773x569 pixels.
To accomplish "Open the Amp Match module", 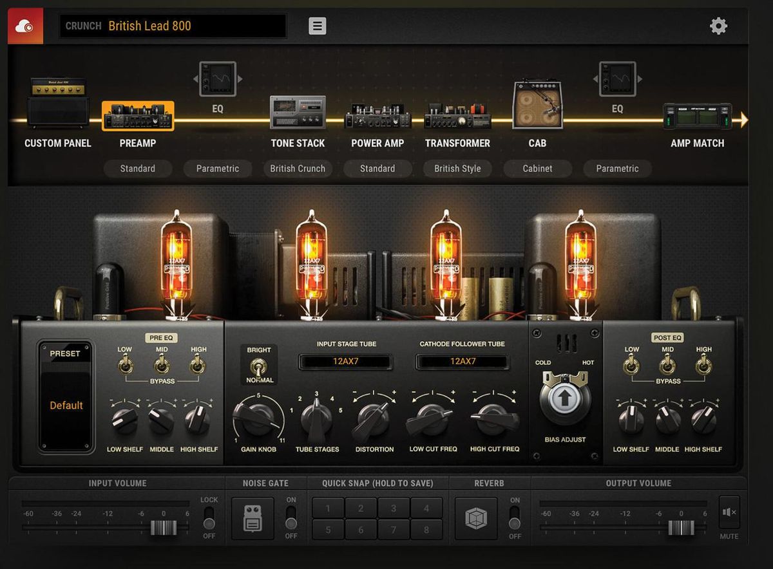I will (x=697, y=117).
